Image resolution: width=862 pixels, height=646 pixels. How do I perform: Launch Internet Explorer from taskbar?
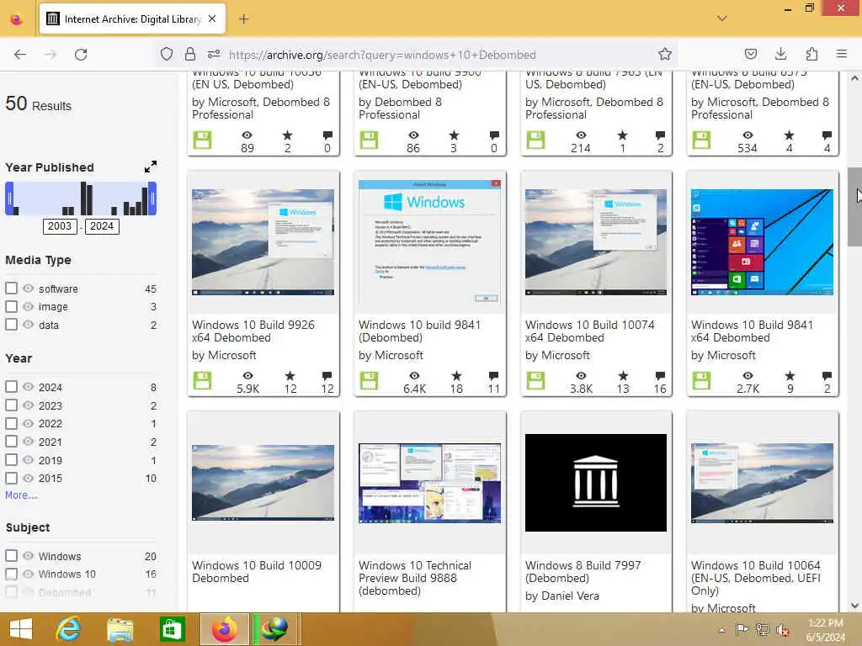69,629
